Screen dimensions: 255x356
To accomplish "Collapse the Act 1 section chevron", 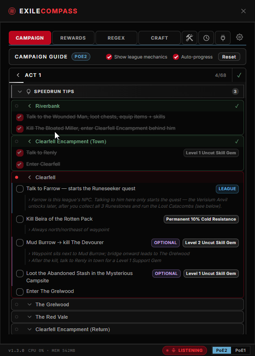I will point(18,75).
